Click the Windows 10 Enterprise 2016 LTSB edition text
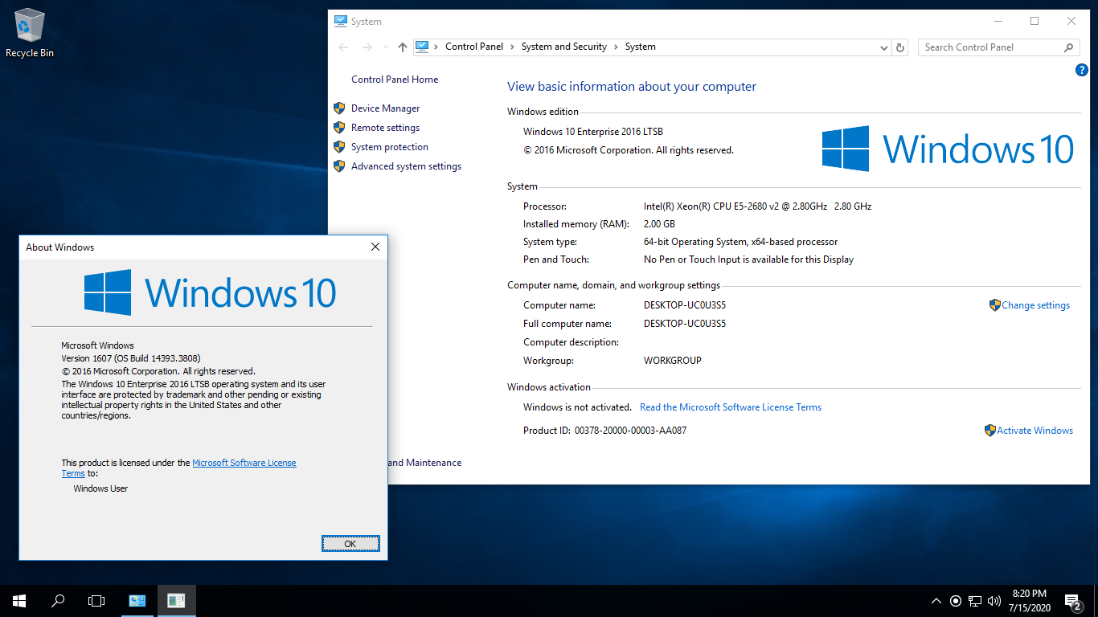Viewport: 1098px width, 617px height. tap(593, 132)
